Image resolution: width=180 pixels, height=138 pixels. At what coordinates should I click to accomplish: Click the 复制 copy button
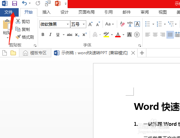[x=22, y=29]
